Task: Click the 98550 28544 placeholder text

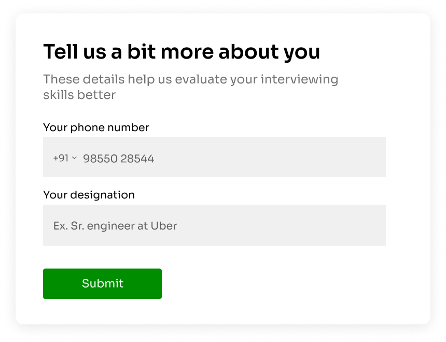Action: tap(119, 159)
